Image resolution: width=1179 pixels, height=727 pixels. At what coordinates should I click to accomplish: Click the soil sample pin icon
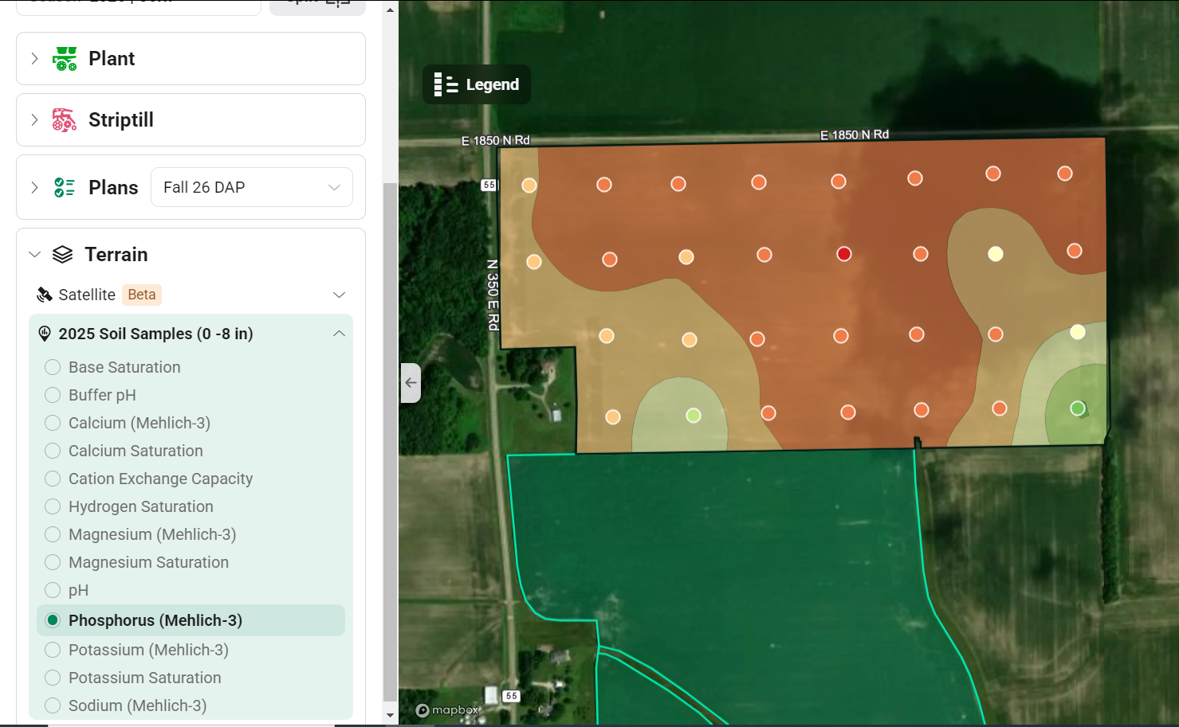point(45,334)
